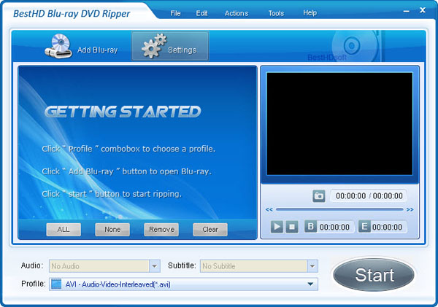This screenshot has height=307, width=438.
Task: Stop the preview playback
Action: tap(292, 227)
